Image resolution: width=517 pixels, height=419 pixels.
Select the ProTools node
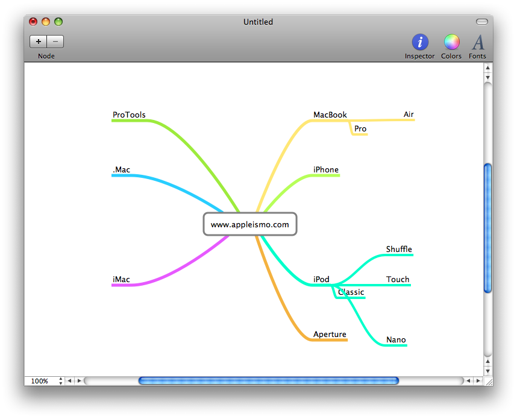coord(129,115)
